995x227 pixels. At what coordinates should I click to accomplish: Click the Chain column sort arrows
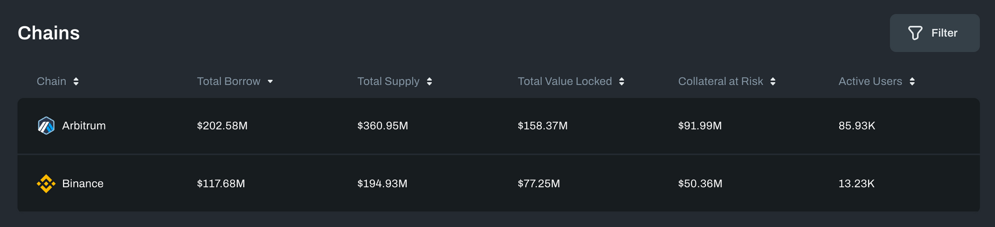[76, 82]
